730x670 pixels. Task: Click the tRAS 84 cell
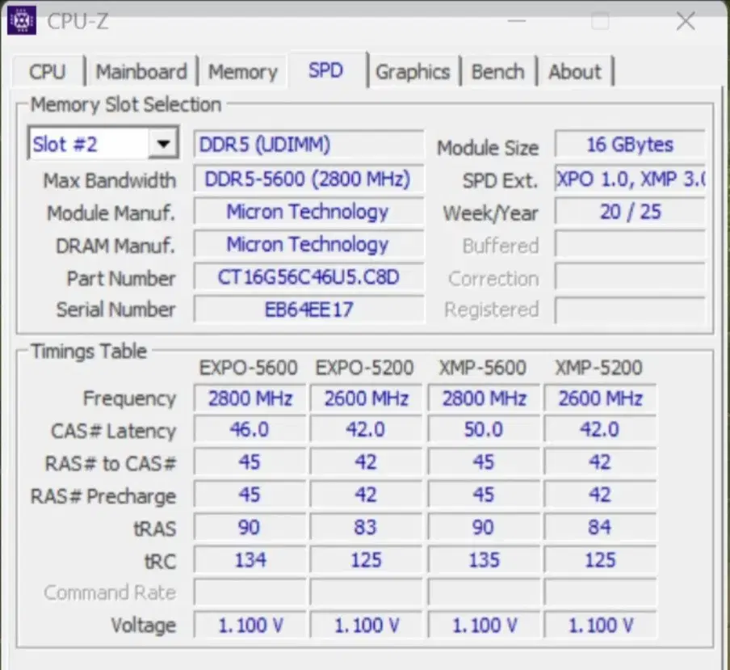point(600,527)
